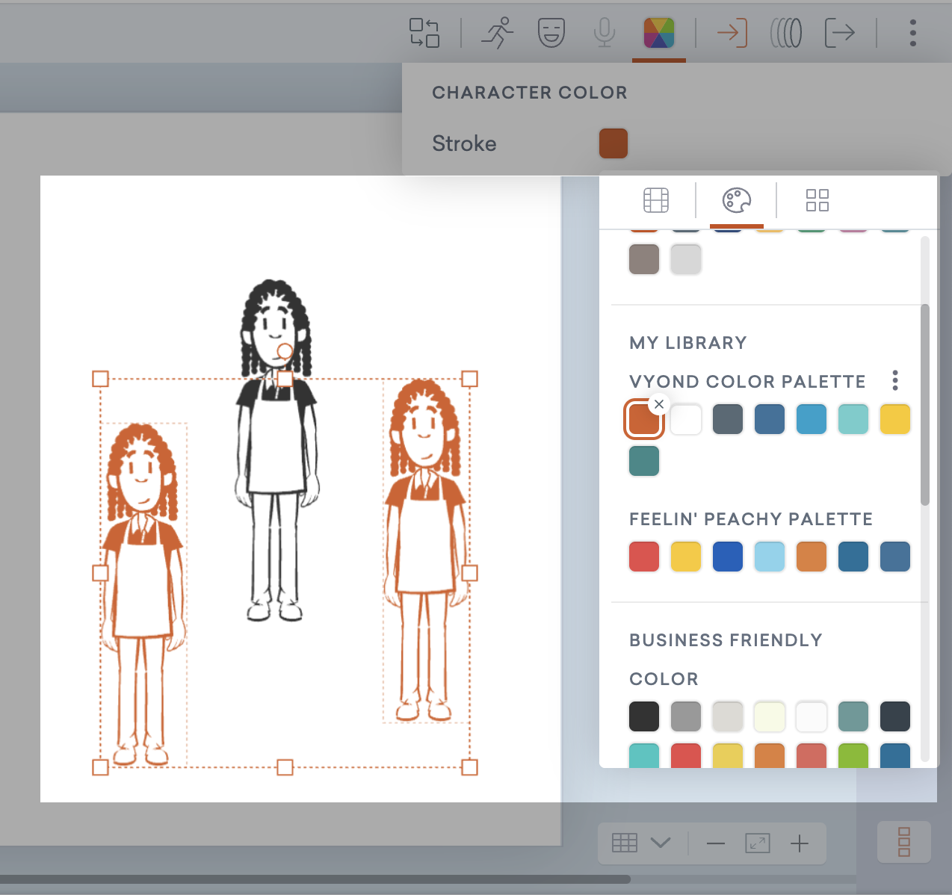
Task: Select the Action tool with running figure
Action: click(x=497, y=32)
